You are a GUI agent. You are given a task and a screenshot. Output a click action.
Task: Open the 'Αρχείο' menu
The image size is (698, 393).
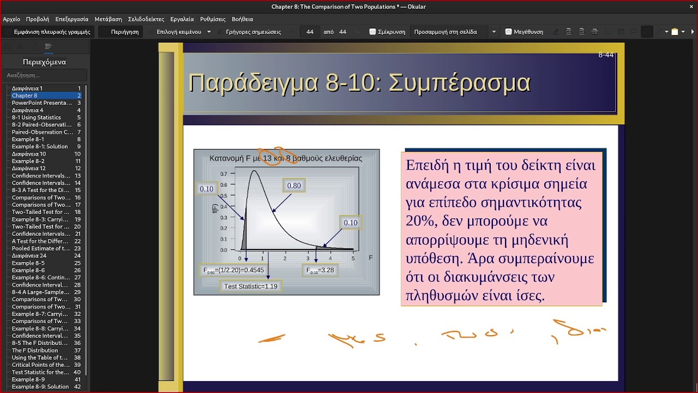pyautogui.click(x=11, y=19)
